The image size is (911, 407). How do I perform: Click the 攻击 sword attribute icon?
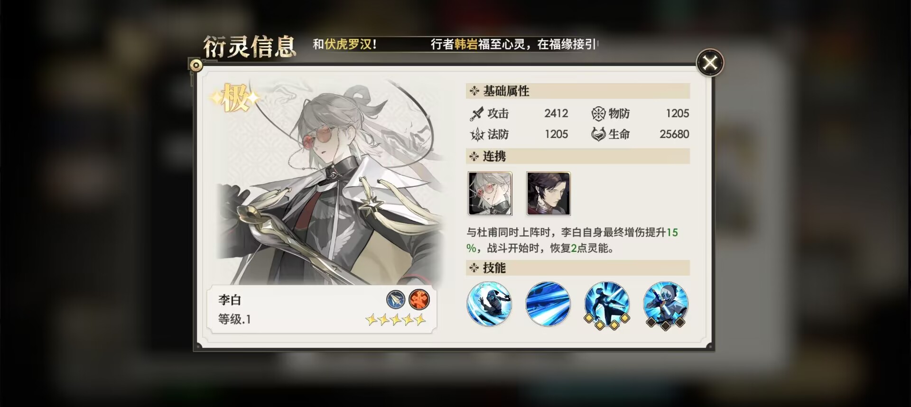(x=476, y=114)
